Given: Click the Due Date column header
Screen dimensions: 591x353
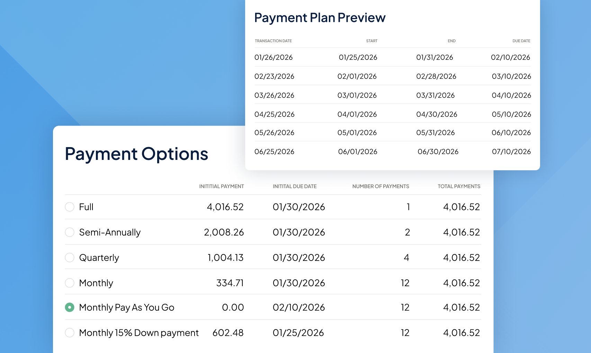Looking at the screenshot, I should (521, 41).
